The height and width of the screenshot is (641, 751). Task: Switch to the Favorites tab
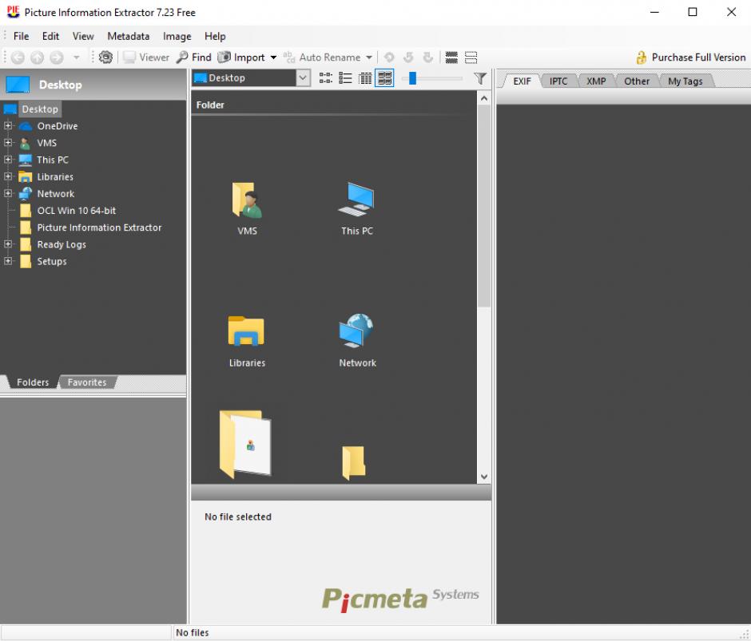coord(87,382)
